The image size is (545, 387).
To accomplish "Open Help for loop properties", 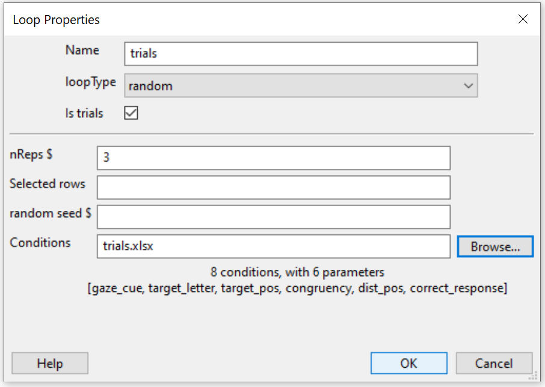I will 50,364.
